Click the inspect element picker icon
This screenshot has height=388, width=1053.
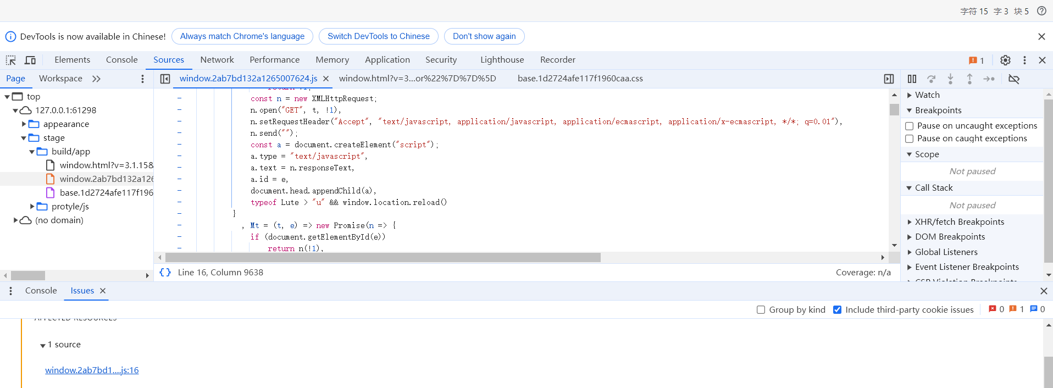[x=11, y=60]
